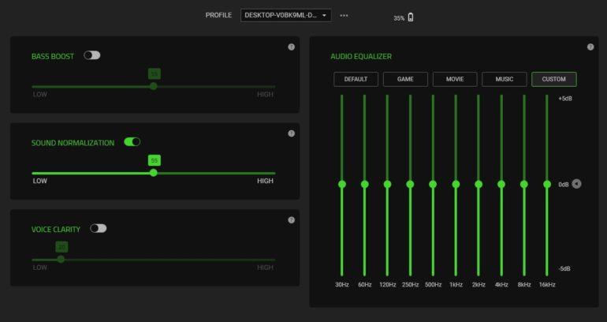Choose the Movie equalizer preset
Viewport: 607px width, 322px height.
click(x=455, y=79)
